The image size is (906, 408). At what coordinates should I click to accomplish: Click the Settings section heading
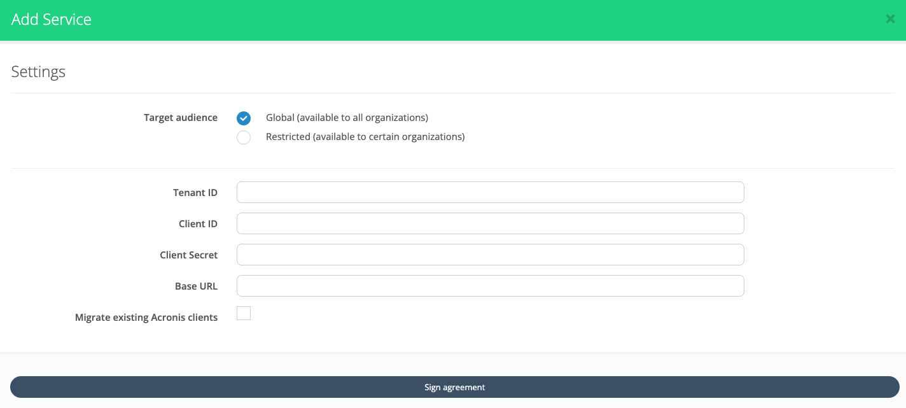click(38, 72)
